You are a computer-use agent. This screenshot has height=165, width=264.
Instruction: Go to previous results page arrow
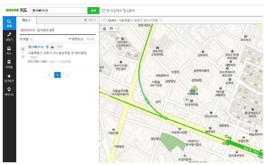(49, 75)
